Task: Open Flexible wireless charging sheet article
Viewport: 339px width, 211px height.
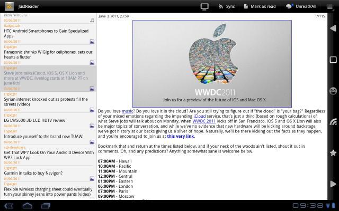Action: (48, 191)
